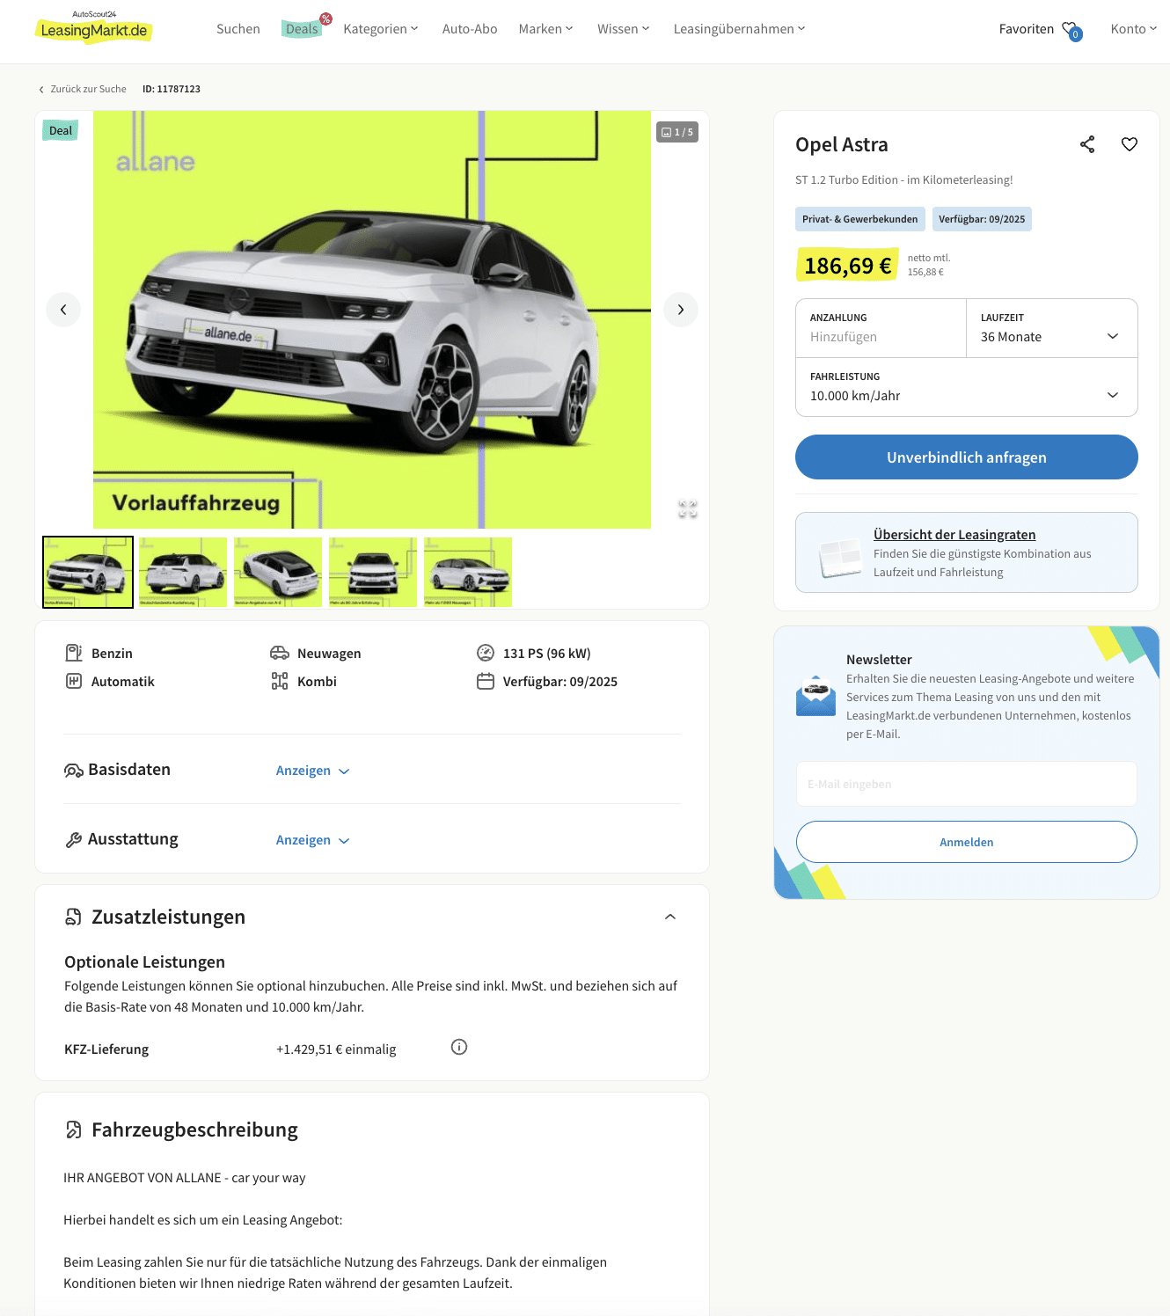Expand Ausstattung with Anzeigen

tap(313, 840)
